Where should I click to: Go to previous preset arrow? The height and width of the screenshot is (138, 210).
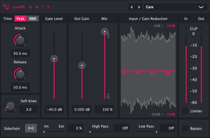click(132, 7)
